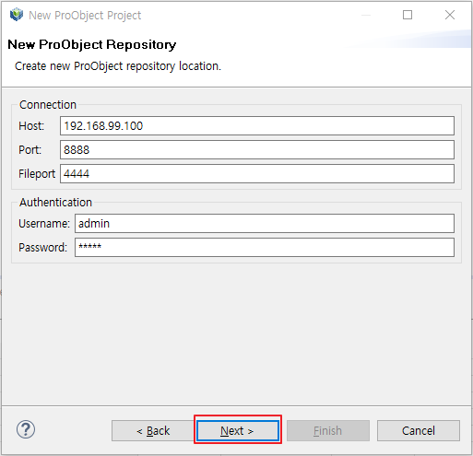Click the 'New ProObject Repository' heading

tap(92, 44)
